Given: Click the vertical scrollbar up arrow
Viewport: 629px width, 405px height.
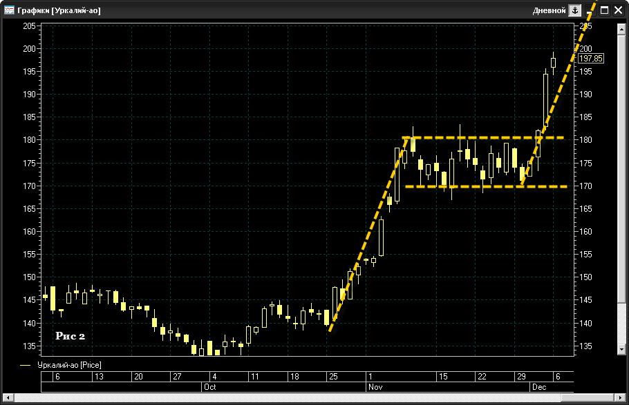Looking at the screenshot, I should (x=621, y=29).
